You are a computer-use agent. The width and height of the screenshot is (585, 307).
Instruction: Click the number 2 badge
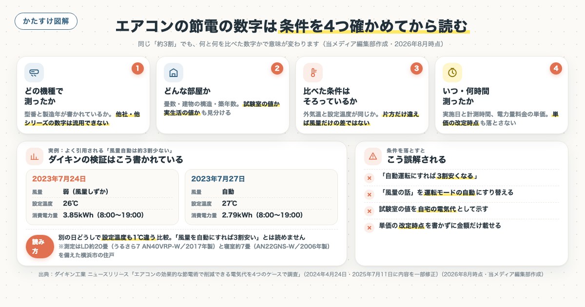[x=277, y=69]
